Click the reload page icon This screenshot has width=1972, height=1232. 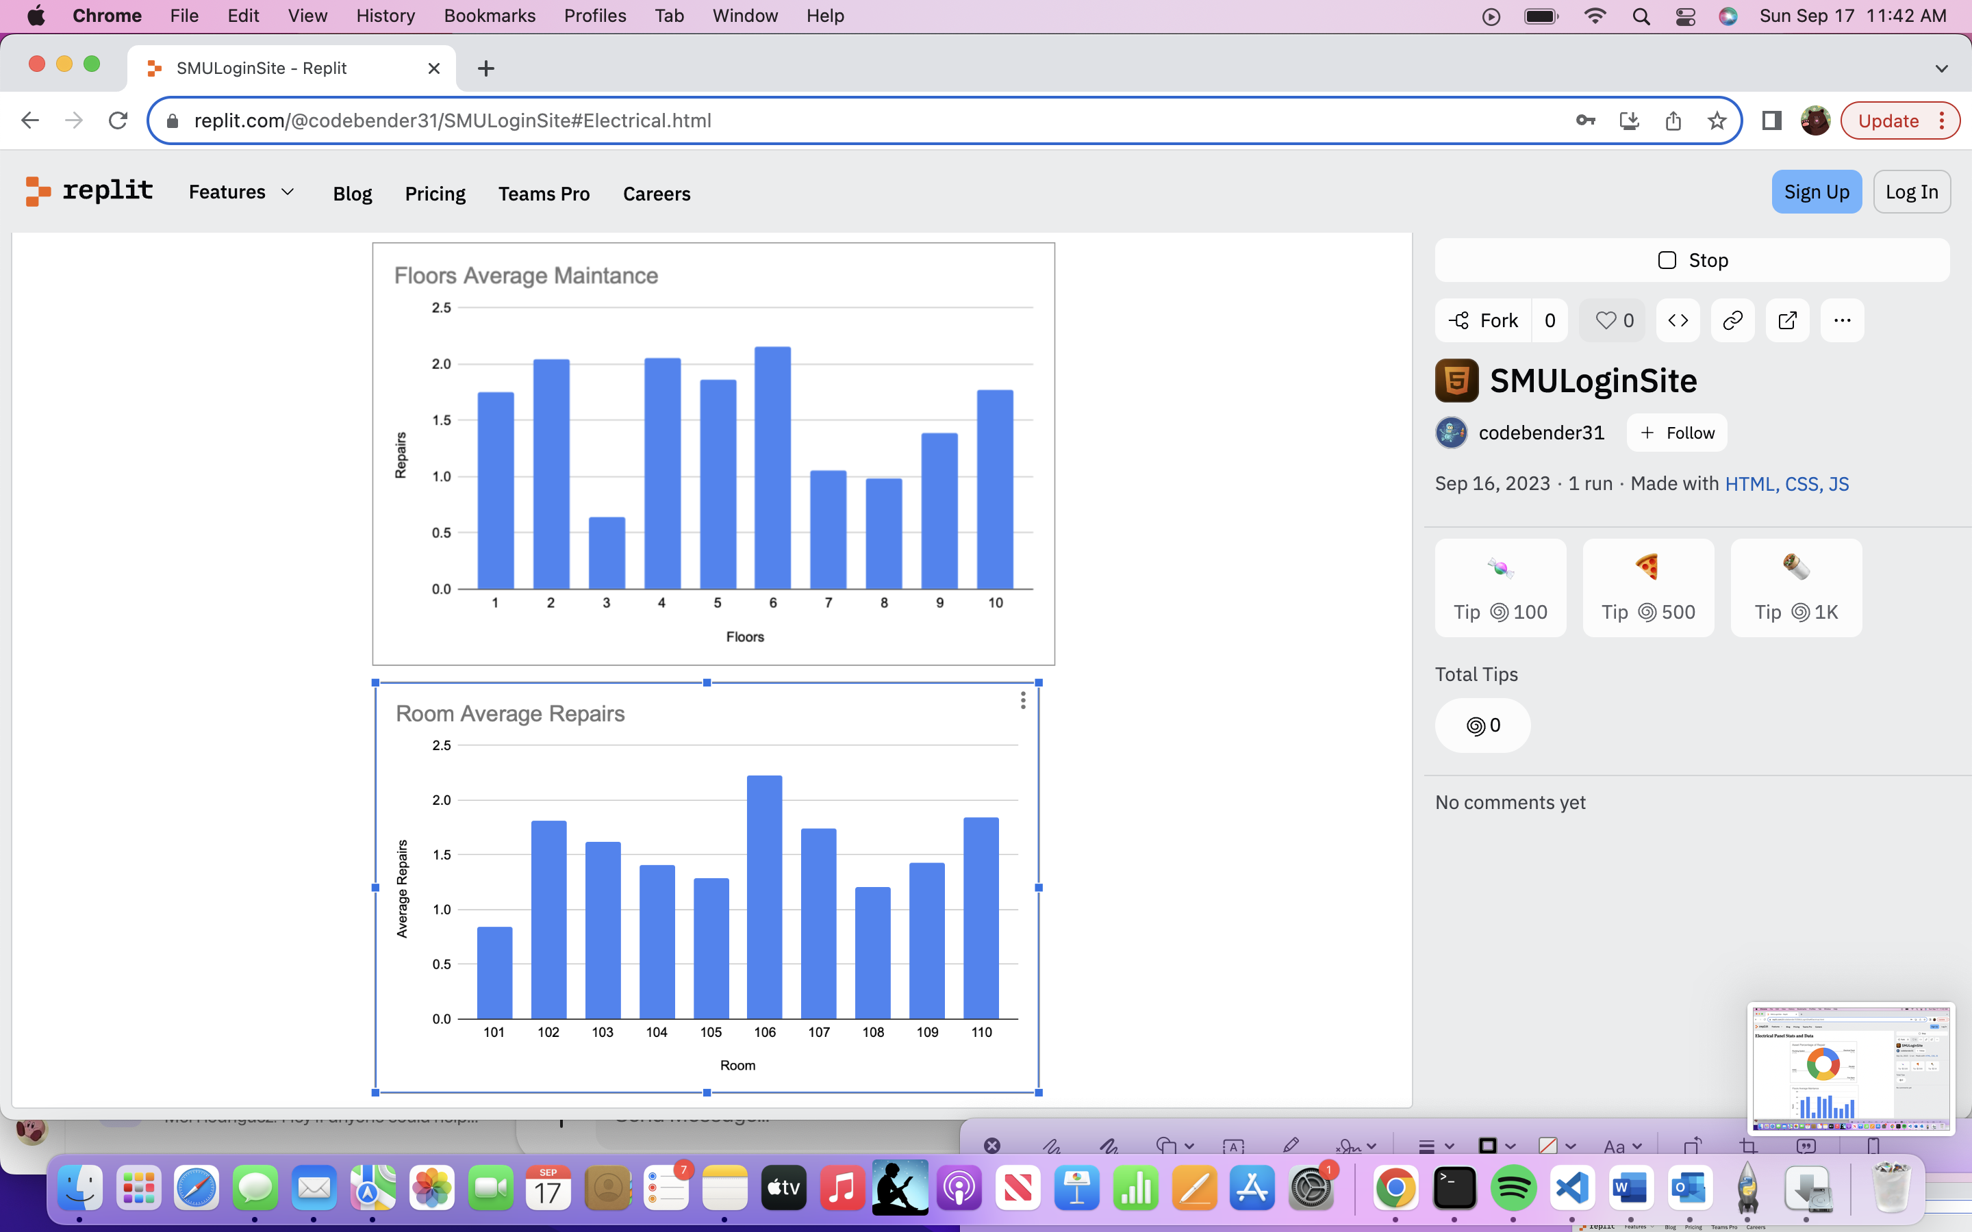coord(118,120)
